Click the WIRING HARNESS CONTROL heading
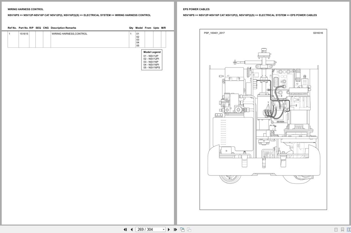The height and width of the screenshot is (233, 351). 25,9
